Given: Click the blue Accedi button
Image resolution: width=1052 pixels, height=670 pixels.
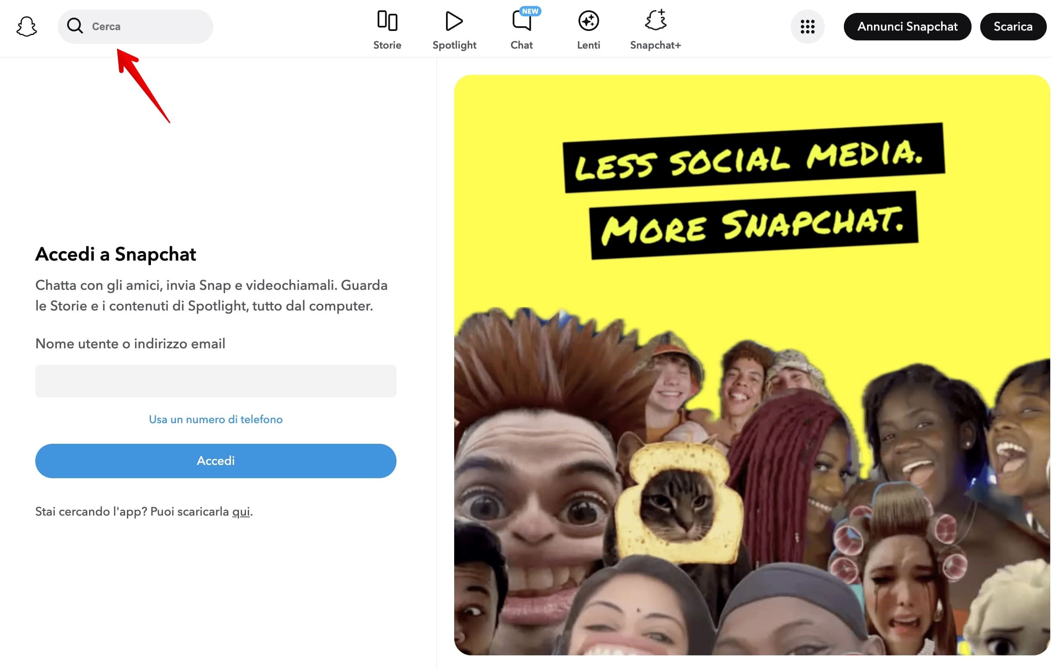Looking at the screenshot, I should [216, 461].
